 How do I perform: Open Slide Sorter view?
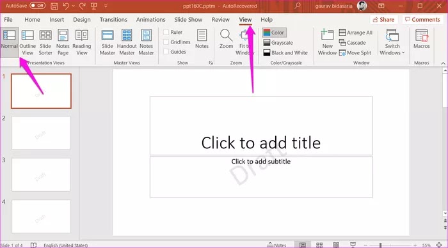pos(45,42)
